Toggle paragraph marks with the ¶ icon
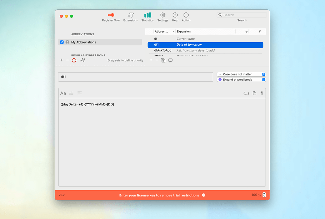 (262, 93)
